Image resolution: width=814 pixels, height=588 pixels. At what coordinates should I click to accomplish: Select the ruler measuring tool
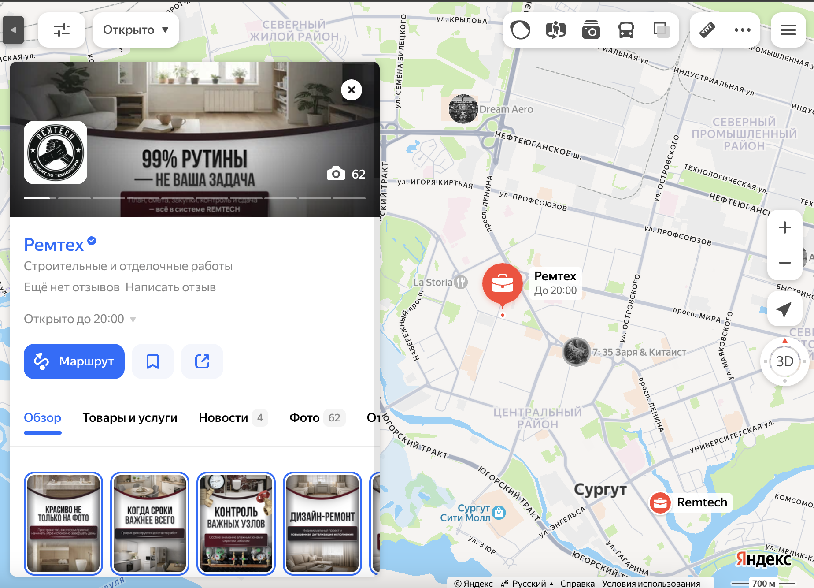click(707, 30)
